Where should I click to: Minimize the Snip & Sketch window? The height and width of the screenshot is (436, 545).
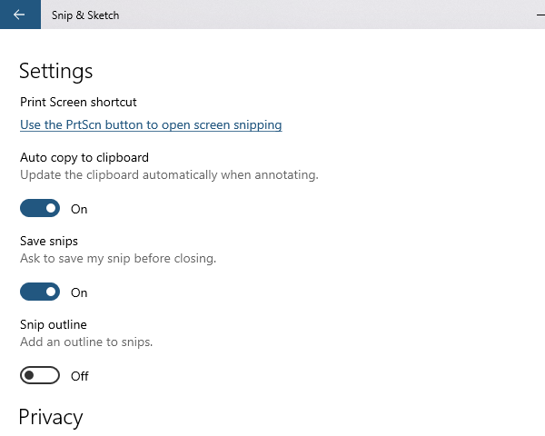536,15
